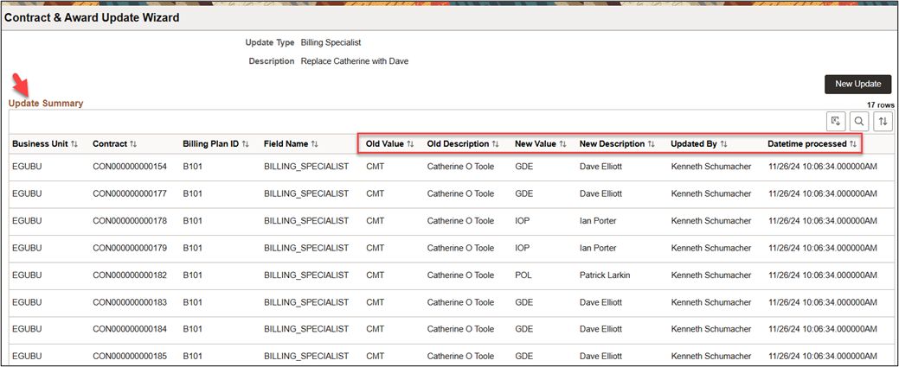This screenshot has width=899, height=367.
Task: Click datetime in CON000000000184 row
Action: tap(822, 329)
